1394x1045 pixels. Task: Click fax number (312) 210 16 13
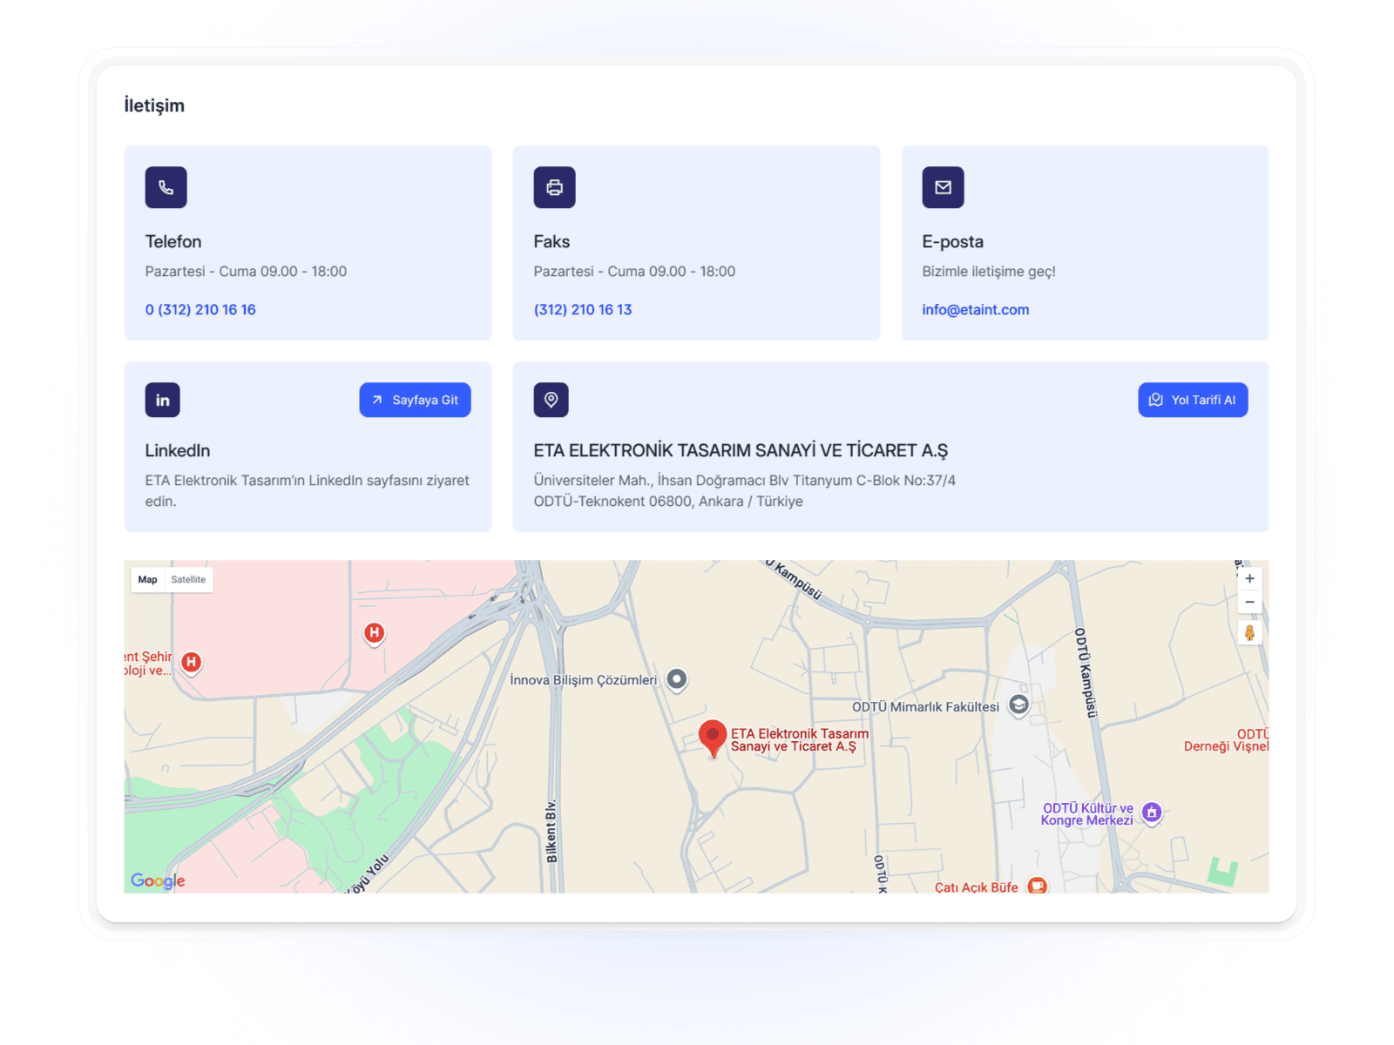pyautogui.click(x=583, y=309)
